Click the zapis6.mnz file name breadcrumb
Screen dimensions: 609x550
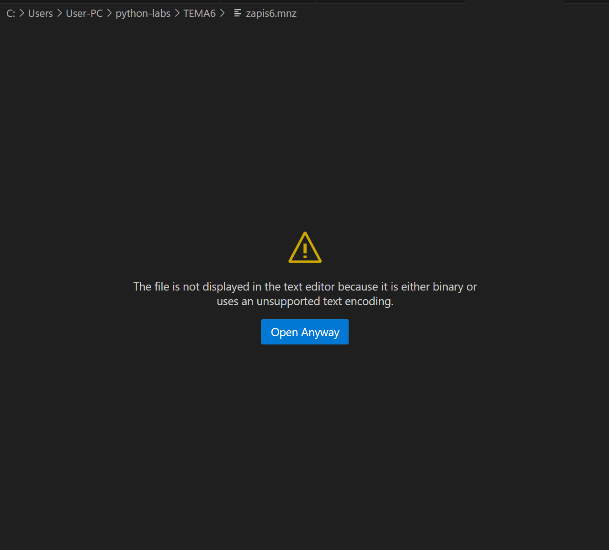click(x=271, y=13)
